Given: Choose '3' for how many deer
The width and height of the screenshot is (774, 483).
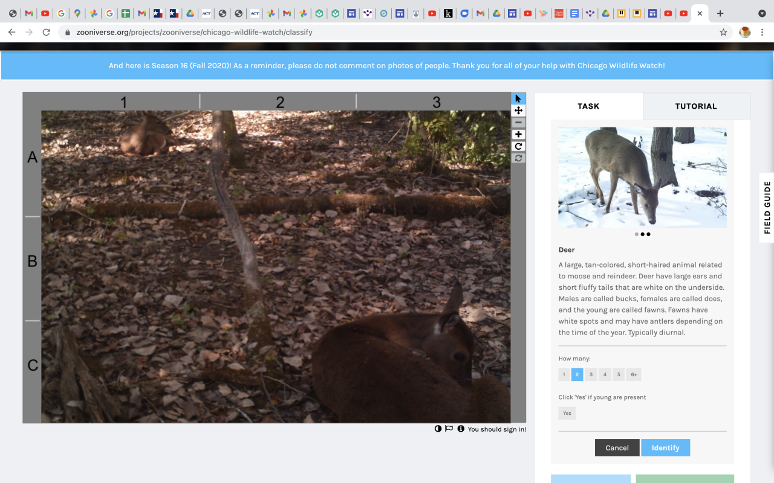Looking at the screenshot, I should [x=591, y=375].
